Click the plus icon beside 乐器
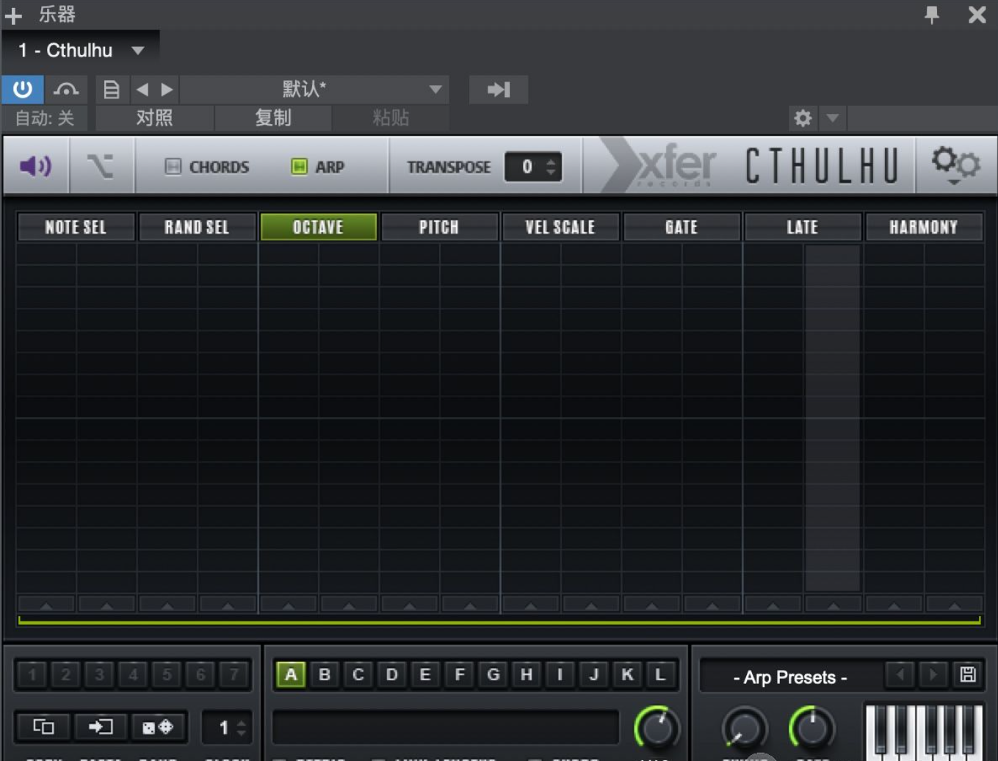Screen dimensions: 998x761 [x=13, y=15]
